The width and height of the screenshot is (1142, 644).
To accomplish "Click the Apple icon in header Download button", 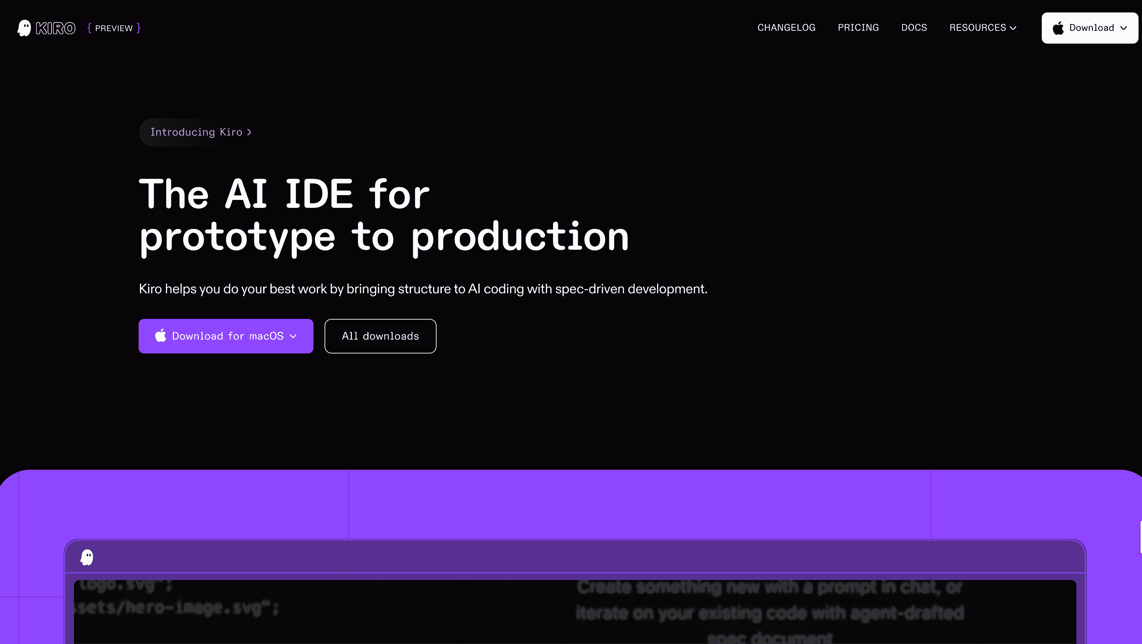I will coord(1058,28).
